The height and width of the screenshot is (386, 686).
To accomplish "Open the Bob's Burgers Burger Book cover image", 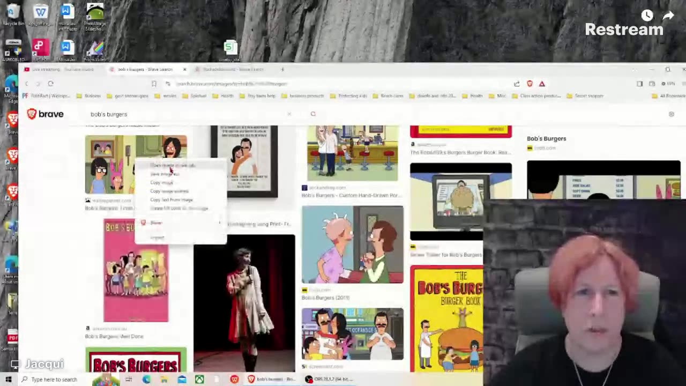I will pos(446,318).
